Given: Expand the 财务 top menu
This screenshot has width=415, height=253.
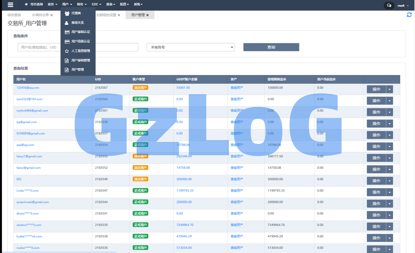Looking at the screenshot, I should (x=82, y=4).
